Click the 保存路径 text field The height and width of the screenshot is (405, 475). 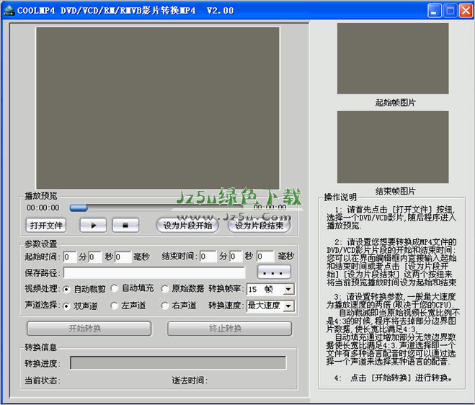tap(154, 272)
